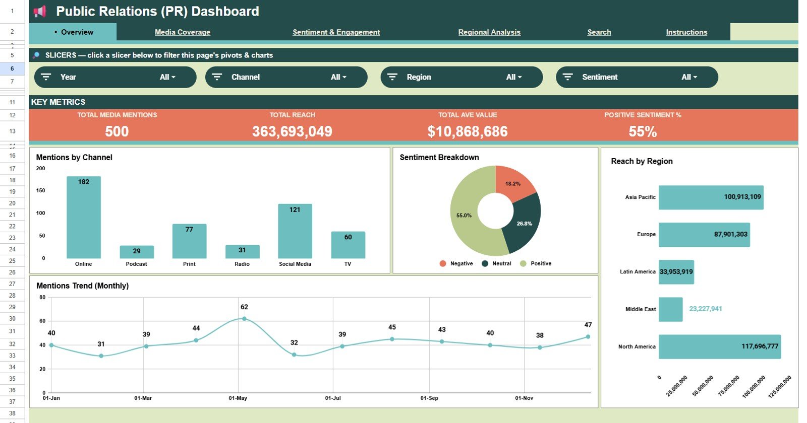Click the trend point labeled 62
This screenshot has height=423, width=807.
(x=244, y=319)
